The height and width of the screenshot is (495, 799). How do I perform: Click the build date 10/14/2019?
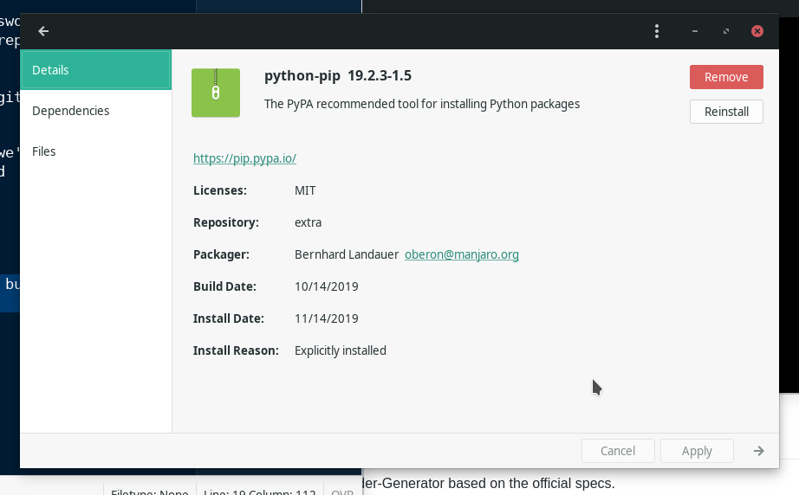click(326, 286)
